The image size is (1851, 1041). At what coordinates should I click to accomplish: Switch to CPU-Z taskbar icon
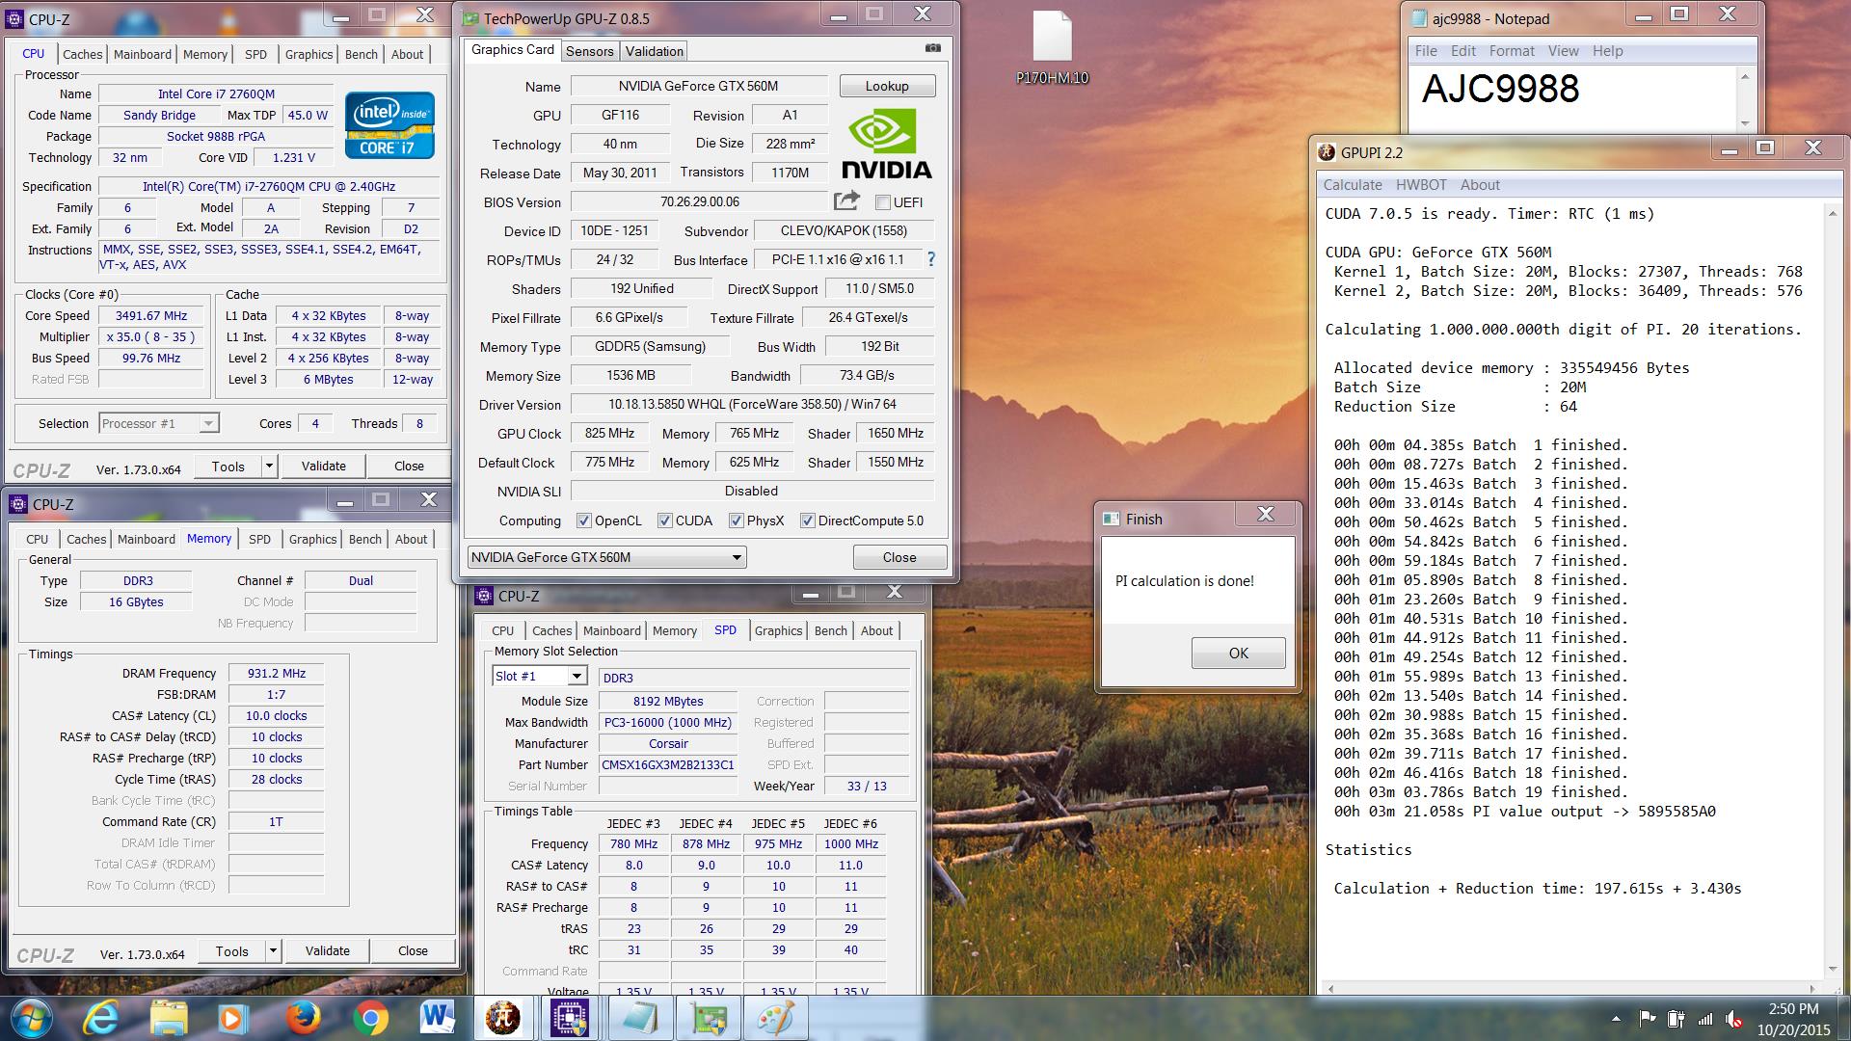click(x=570, y=1018)
